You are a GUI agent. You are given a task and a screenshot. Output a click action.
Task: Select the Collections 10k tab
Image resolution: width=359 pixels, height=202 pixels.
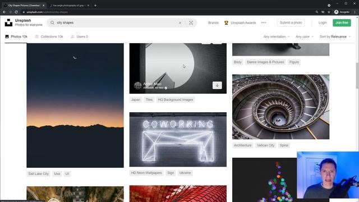[49, 36]
